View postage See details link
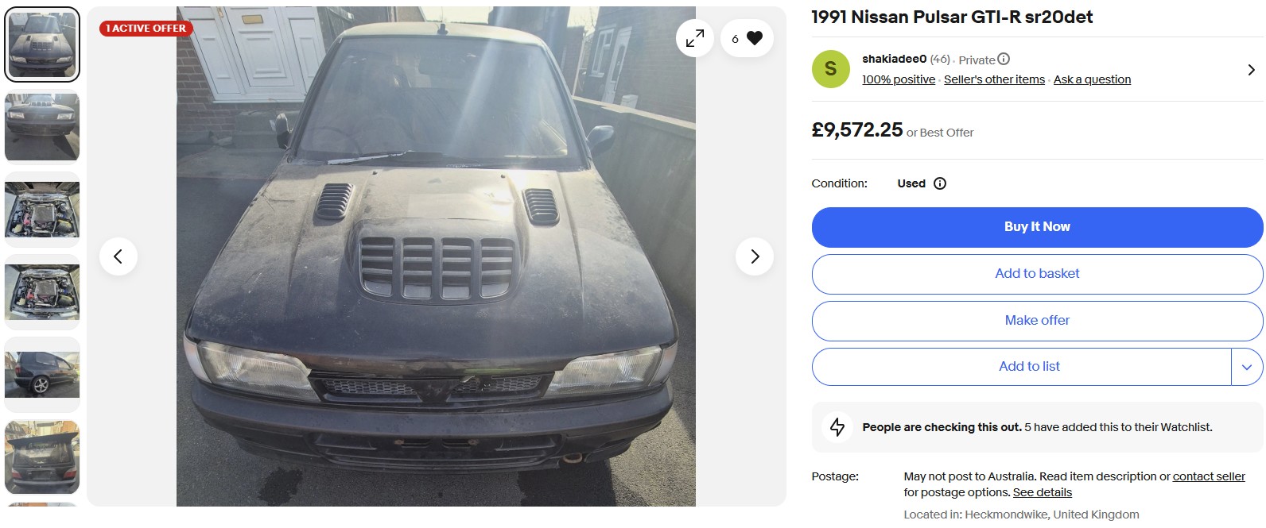Screen dimensions: 1266x528 coord(1043,492)
